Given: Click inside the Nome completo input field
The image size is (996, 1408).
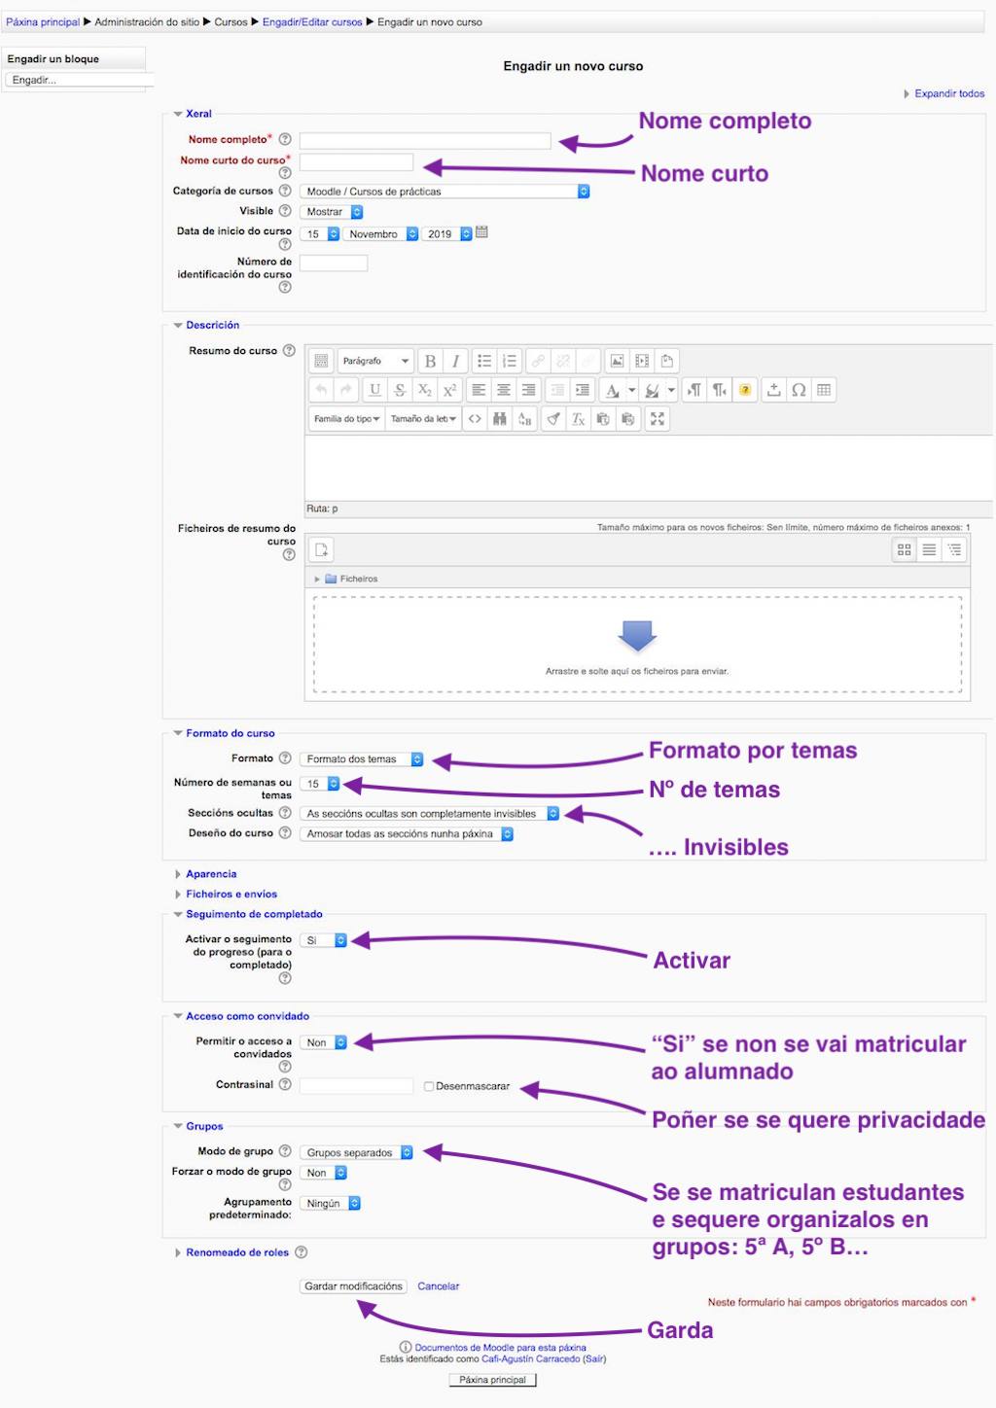Looking at the screenshot, I should [x=425, y=139].
